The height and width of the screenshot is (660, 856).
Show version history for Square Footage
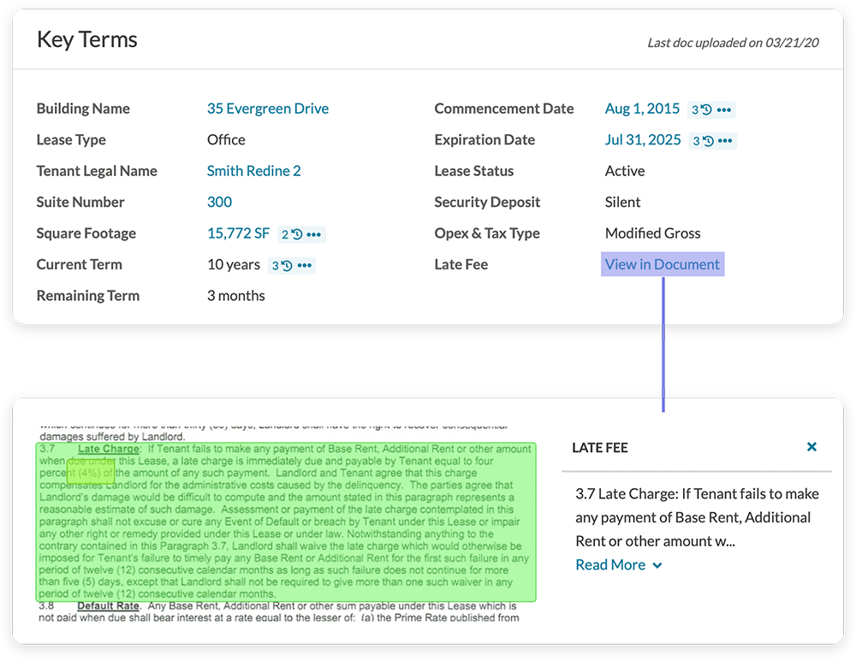coord(292,234)
